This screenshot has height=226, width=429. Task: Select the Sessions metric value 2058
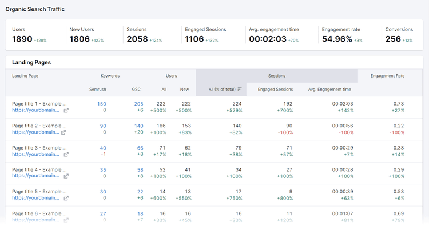(x=137, y=39)
